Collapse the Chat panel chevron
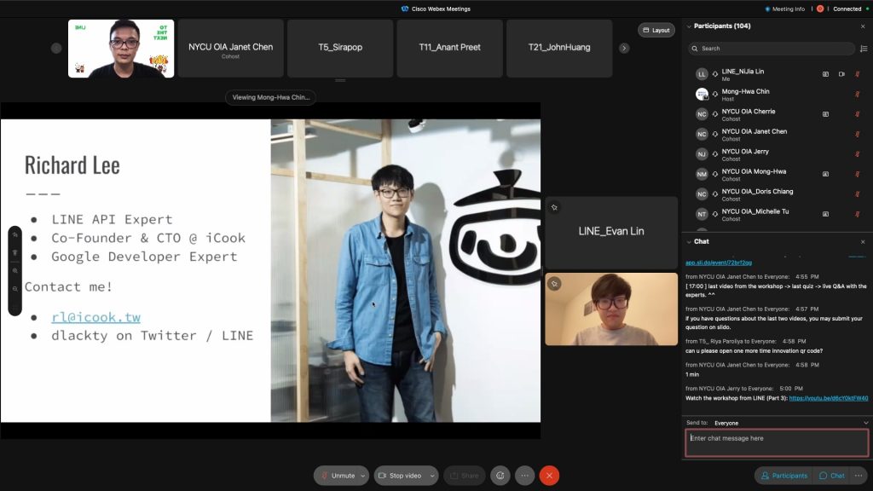Viewport: 873px width, 491px height. (689, 241)
